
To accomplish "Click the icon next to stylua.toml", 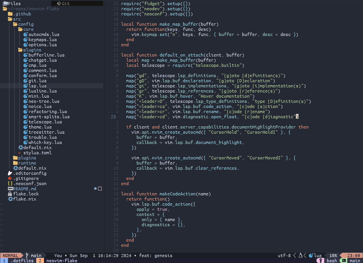I will 20,153.
